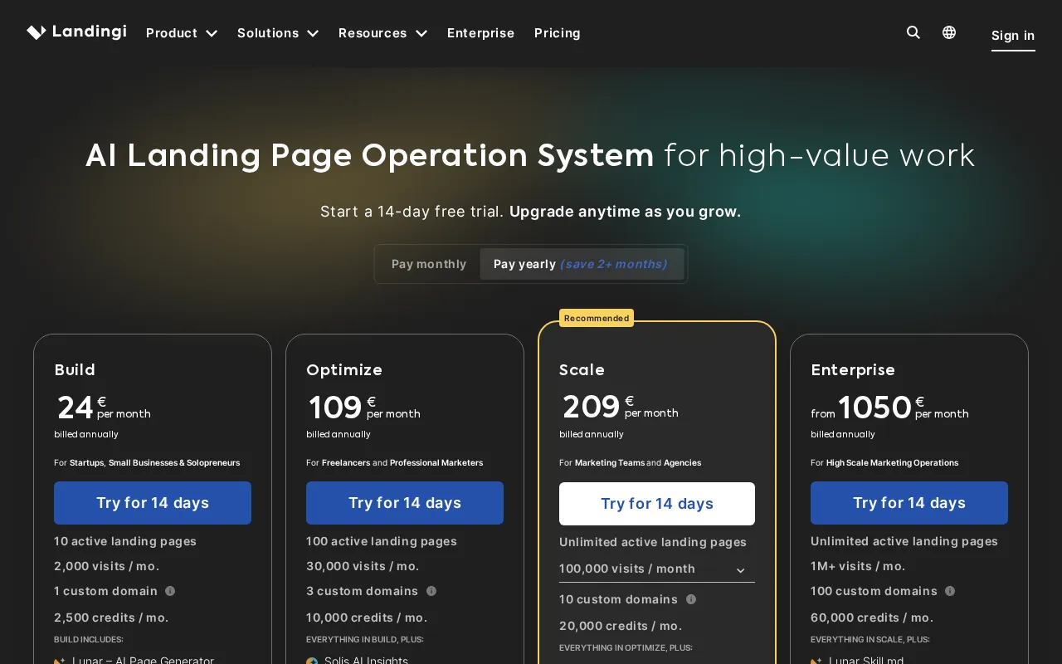The image size is (1062, 664).
Task: Click '2,500 credits / mo.' text
Action: click(x=111, y=618)
